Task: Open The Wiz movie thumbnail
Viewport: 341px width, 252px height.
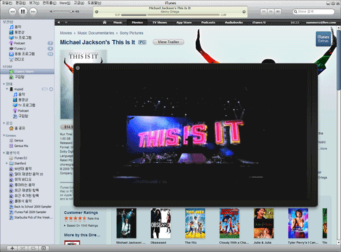Action: (x=195, y=223)
